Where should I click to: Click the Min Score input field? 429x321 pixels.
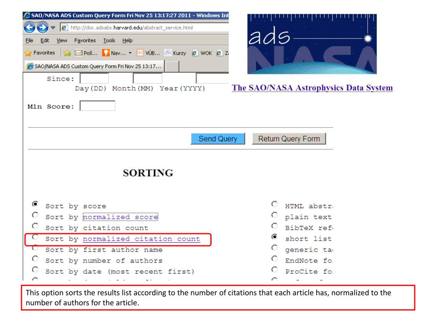tap(97, 106)
